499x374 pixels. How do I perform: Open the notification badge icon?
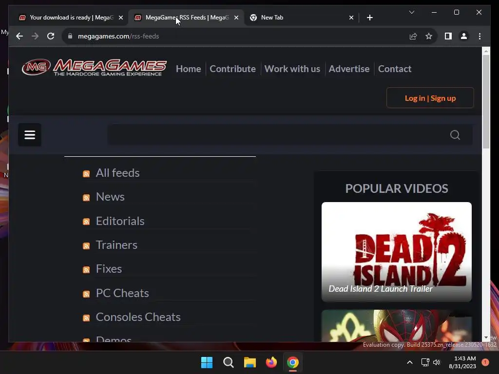(x=485, y=362)
